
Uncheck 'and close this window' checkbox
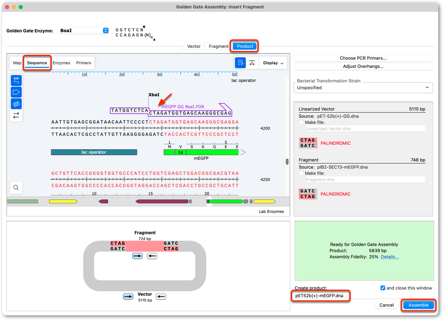tap(383, 288)
